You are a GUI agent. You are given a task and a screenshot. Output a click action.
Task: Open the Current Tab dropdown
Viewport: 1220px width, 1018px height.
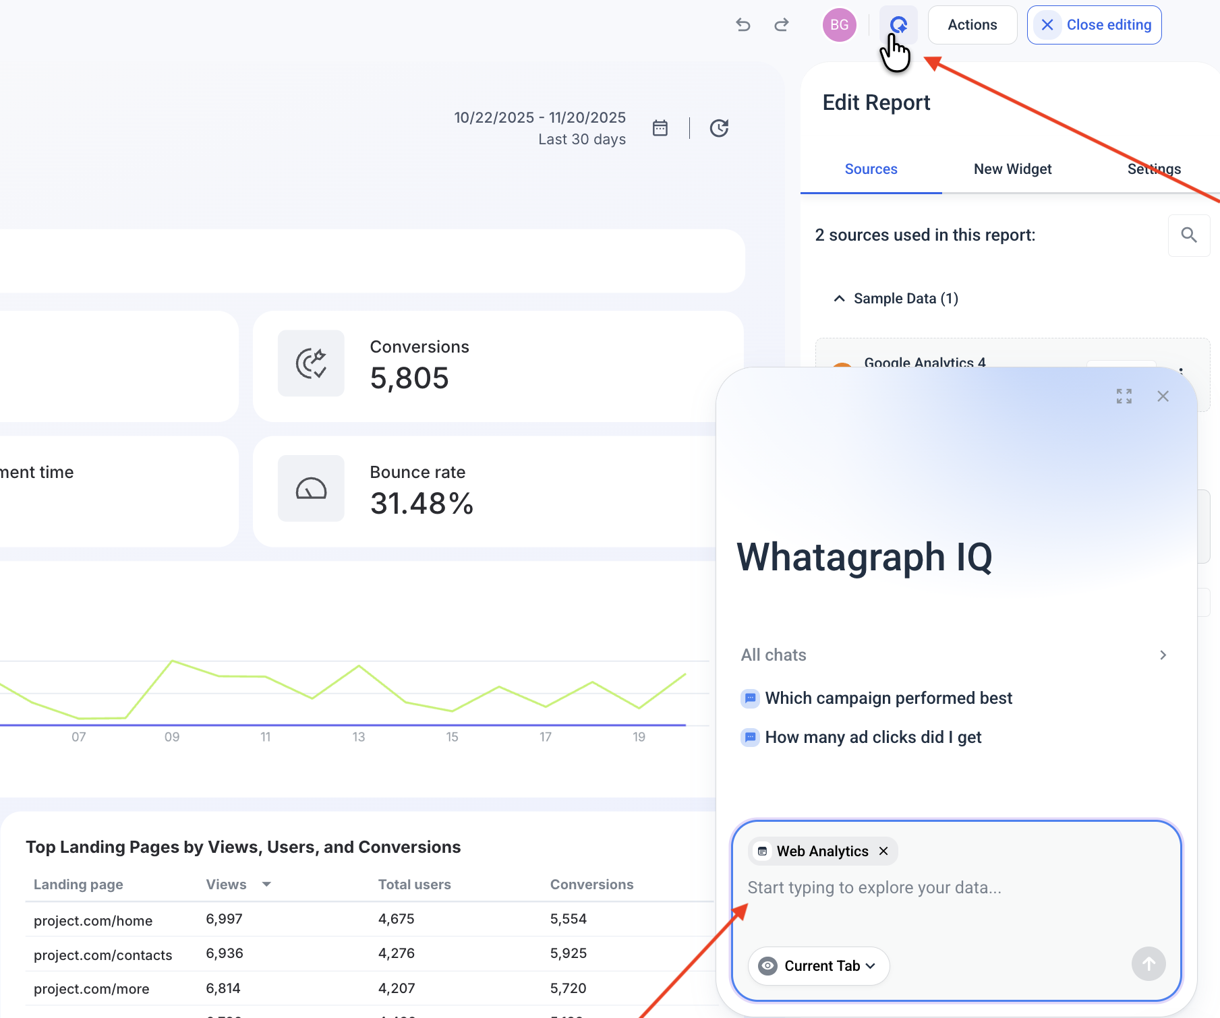(818, 965)
